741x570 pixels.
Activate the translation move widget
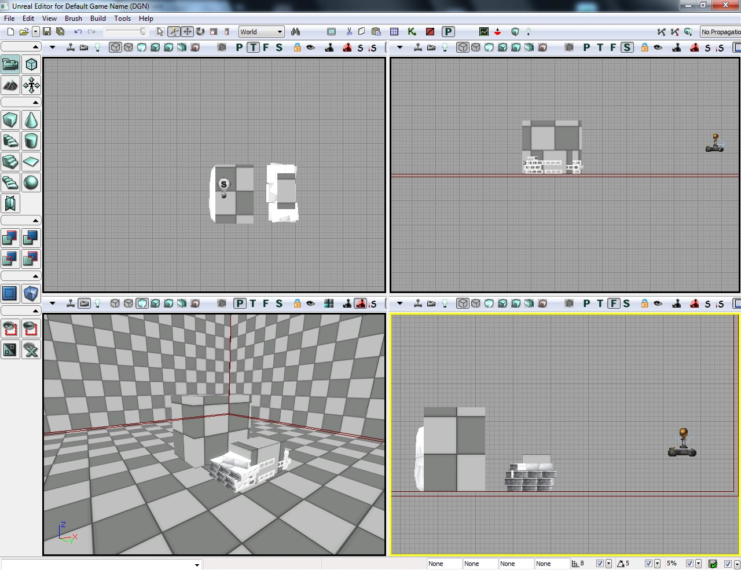pos(188,32)
